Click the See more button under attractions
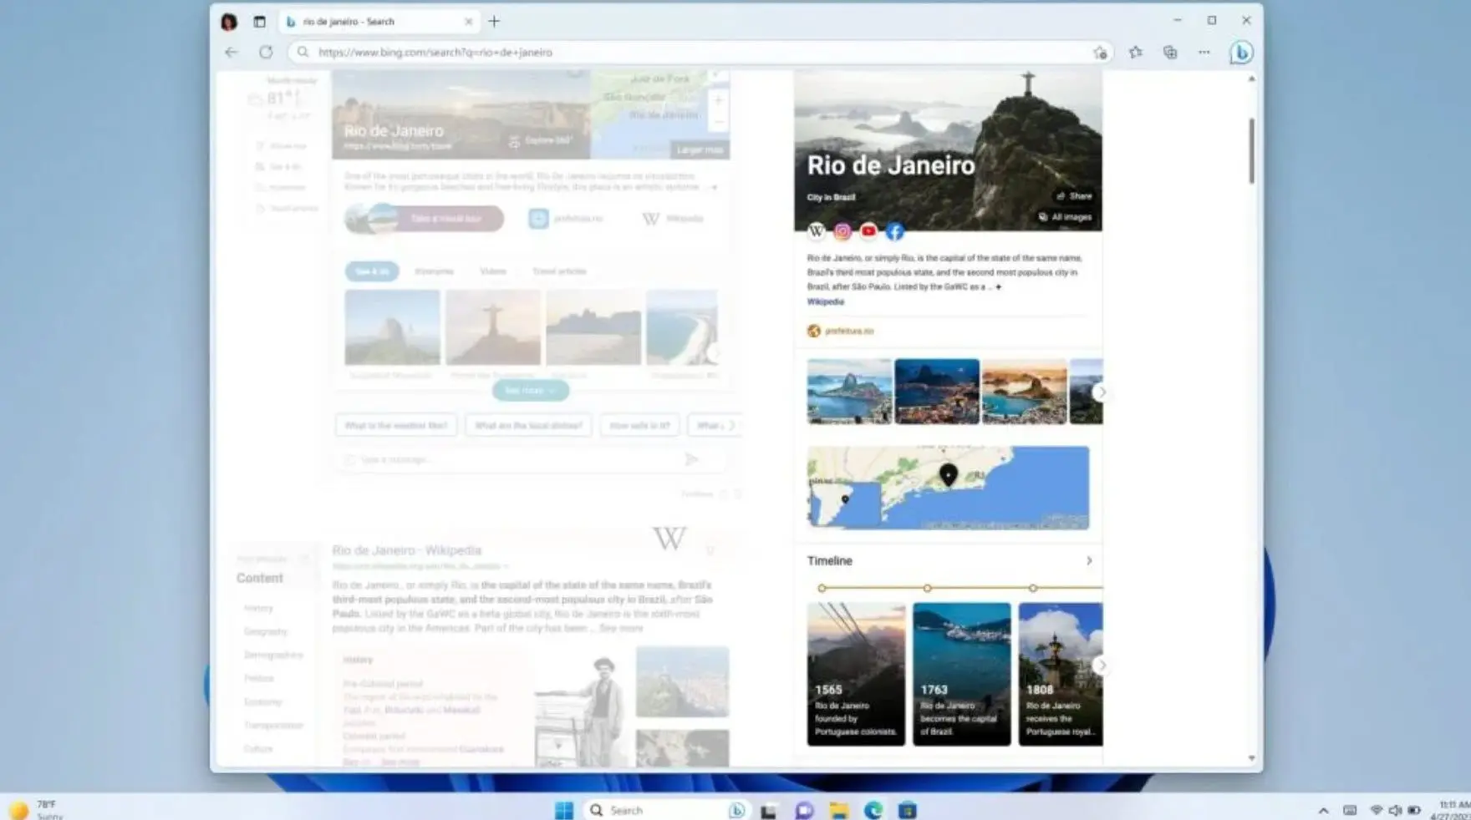Screen dimensions: 1471x820 530,391
